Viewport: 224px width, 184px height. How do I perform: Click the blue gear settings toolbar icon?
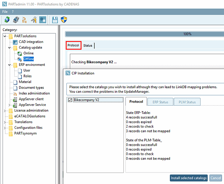click(43, 20)
